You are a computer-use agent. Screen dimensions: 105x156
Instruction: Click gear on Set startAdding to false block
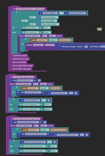(20, 32)
